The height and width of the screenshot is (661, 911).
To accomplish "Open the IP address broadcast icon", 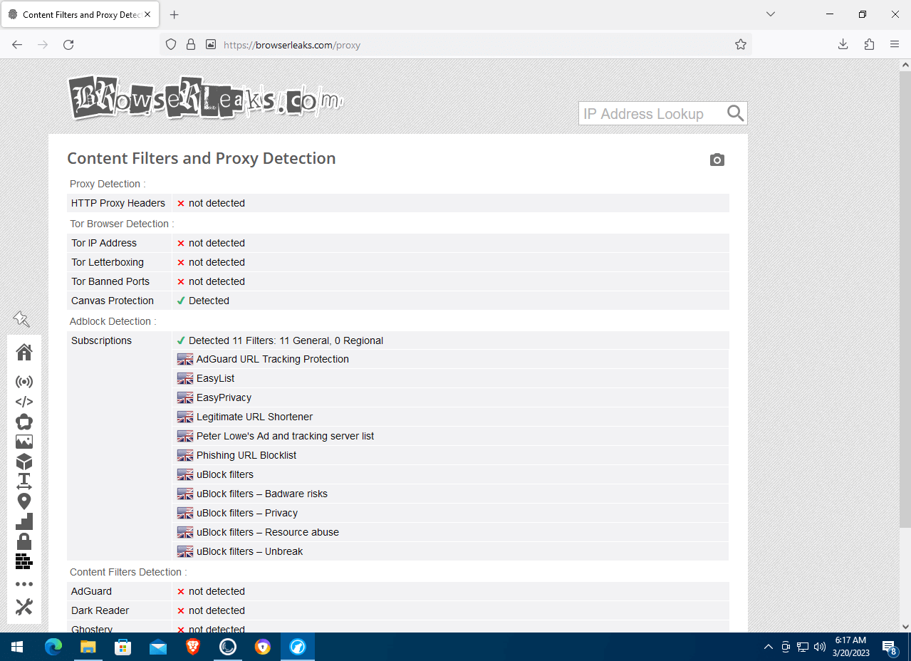I will tap(24, 382).
